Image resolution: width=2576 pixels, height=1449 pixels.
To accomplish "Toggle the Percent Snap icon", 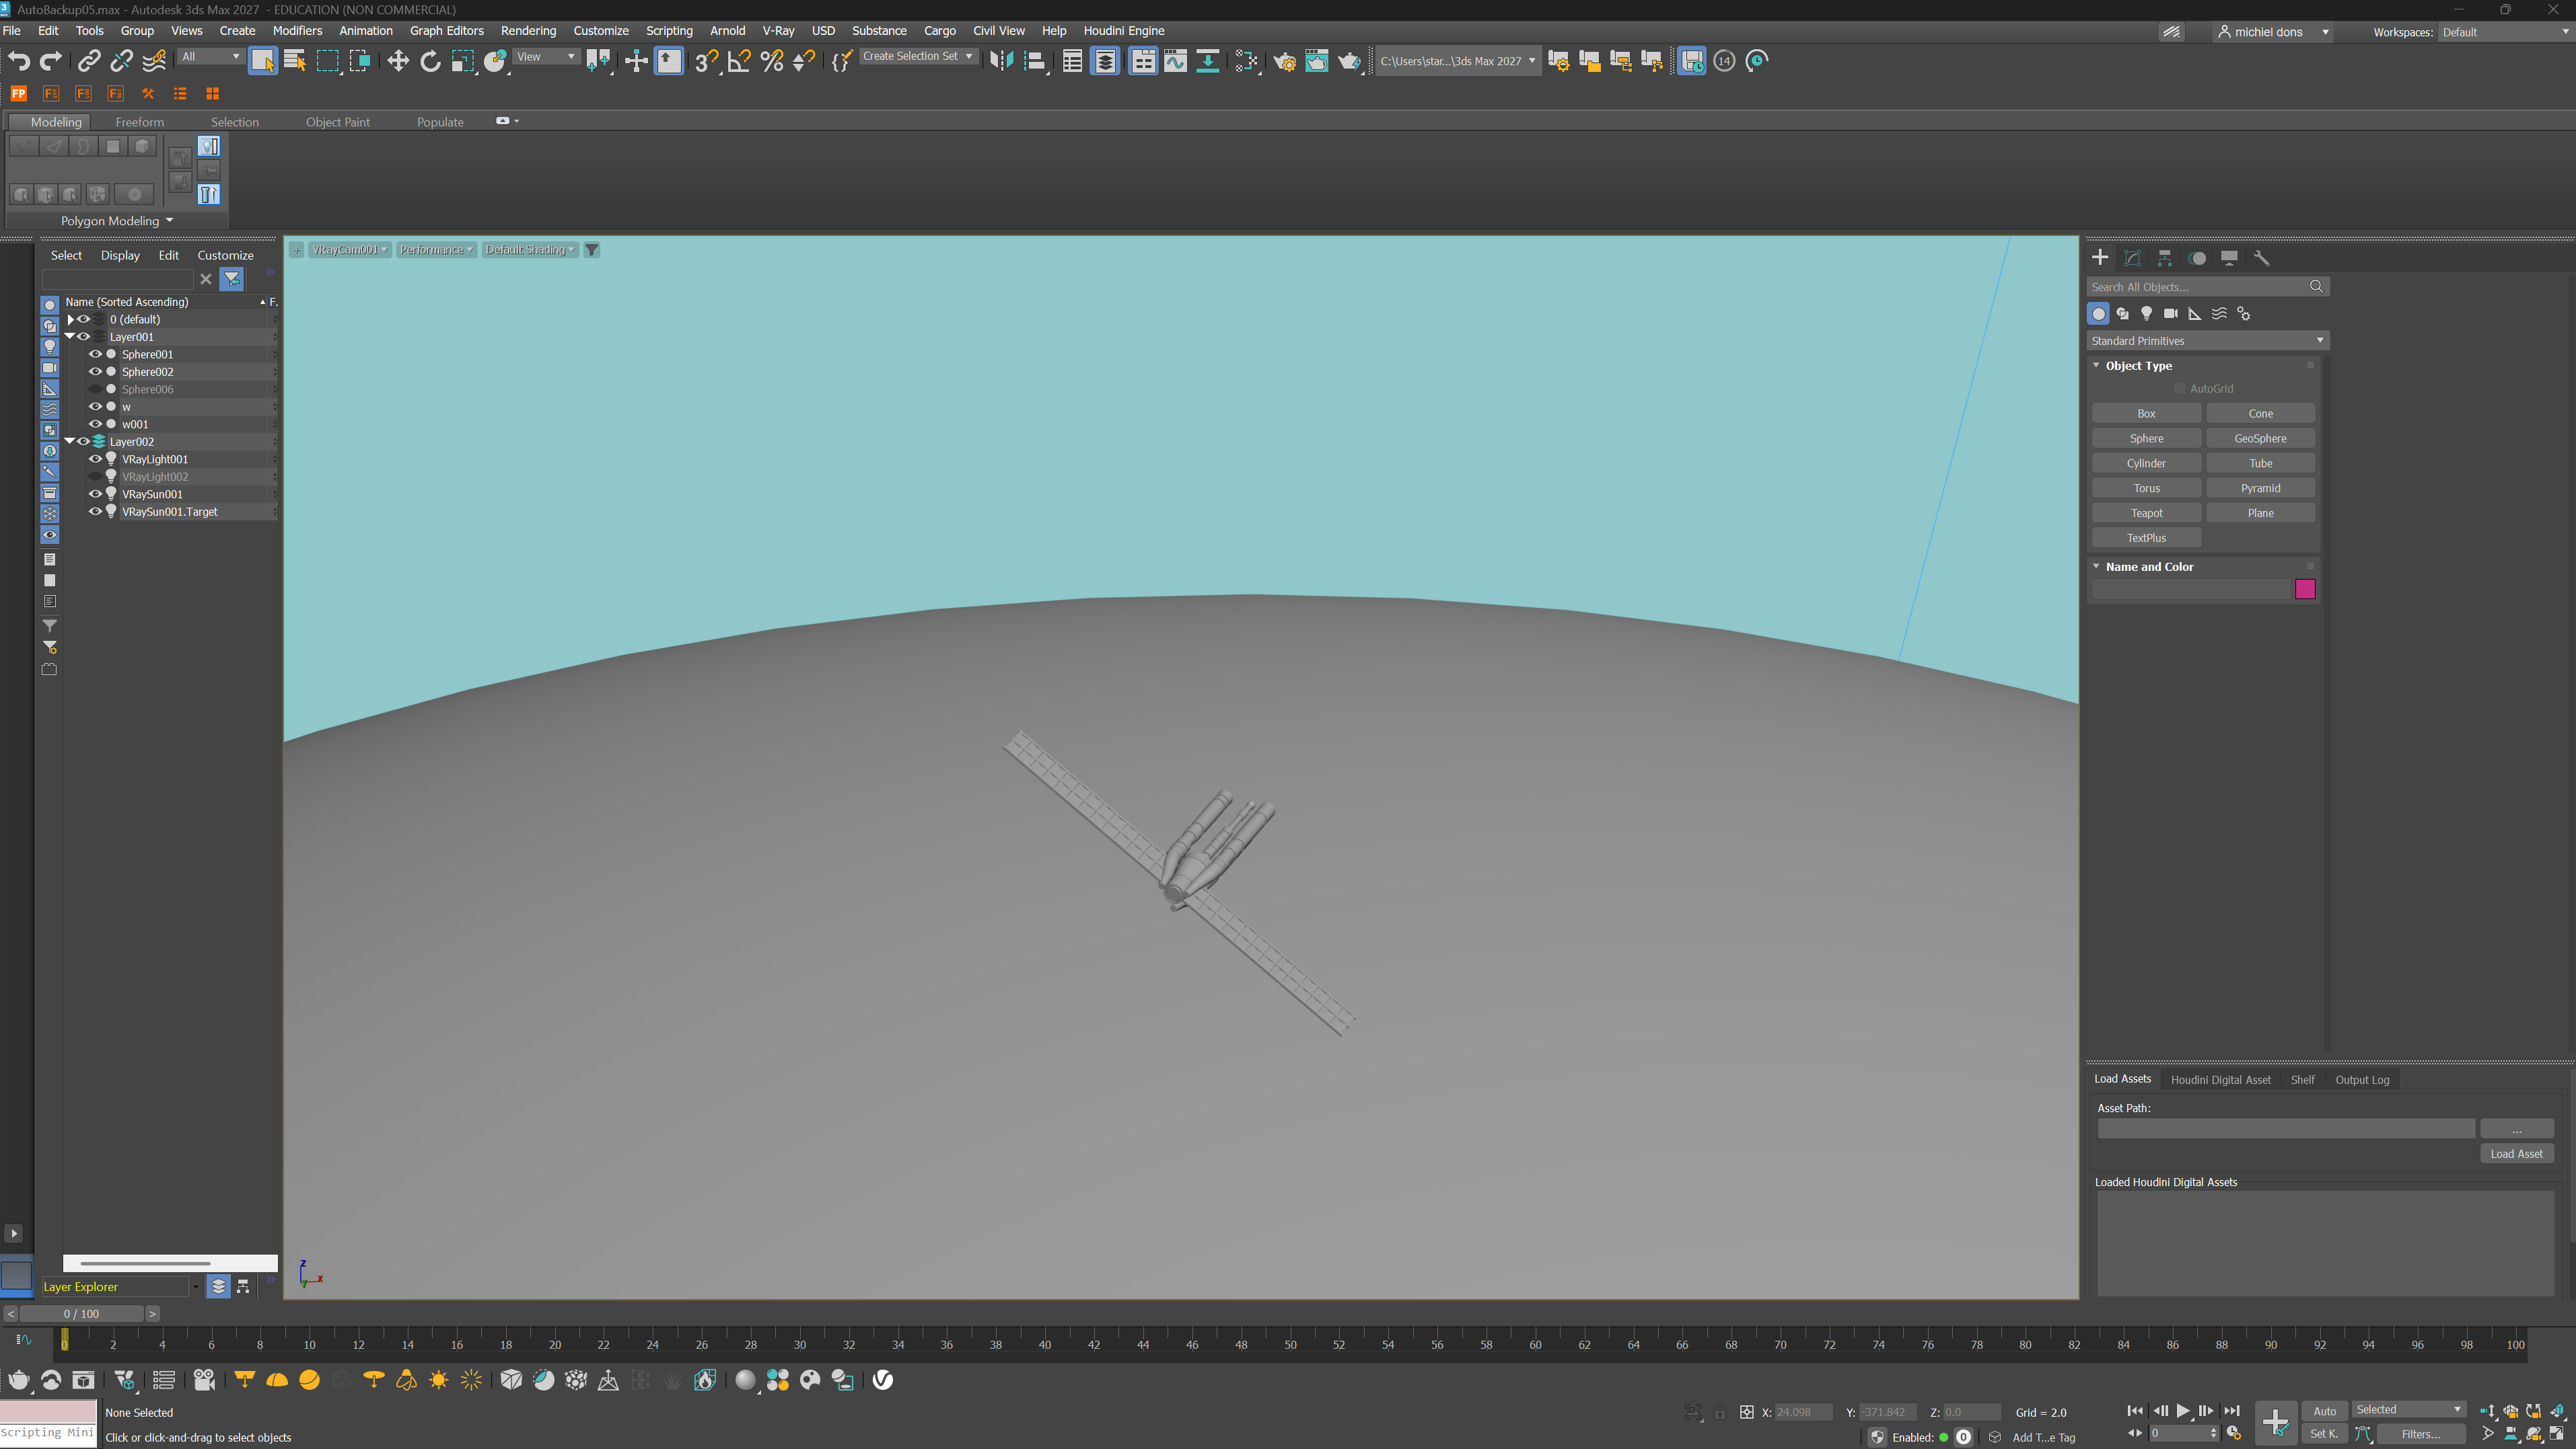I will click(771, 61).
